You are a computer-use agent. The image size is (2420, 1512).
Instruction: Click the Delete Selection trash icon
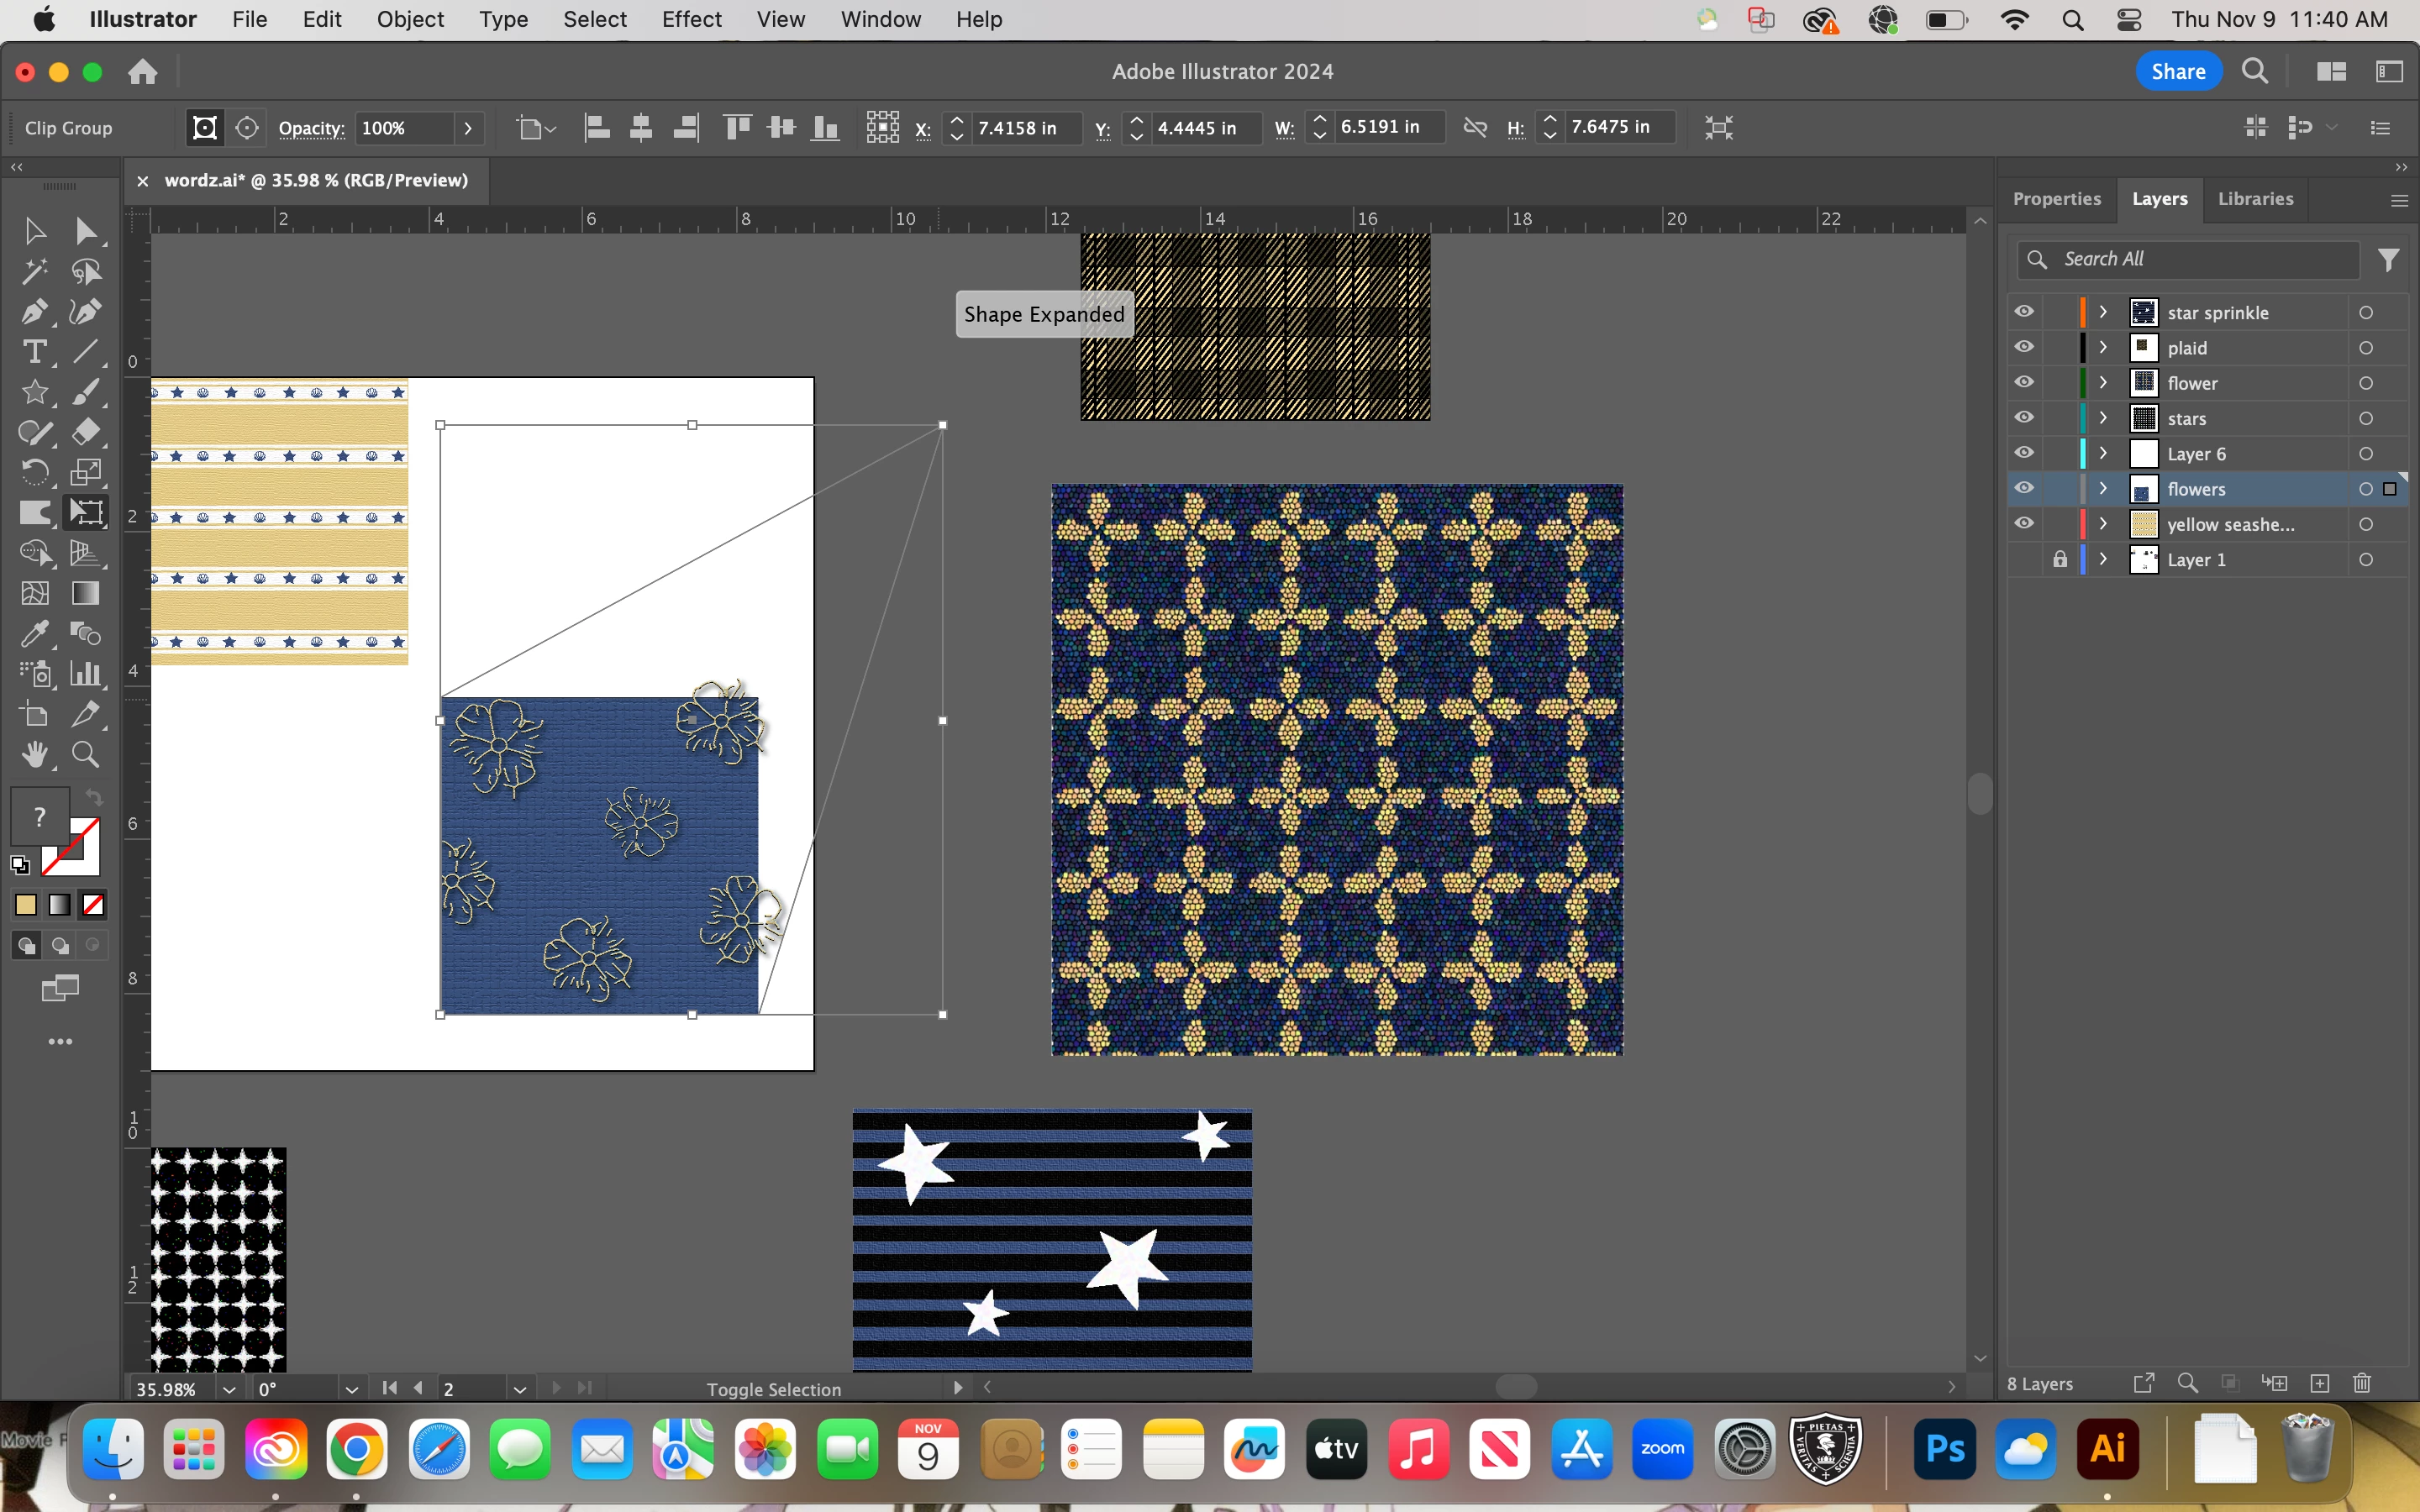[2362, 1383]
